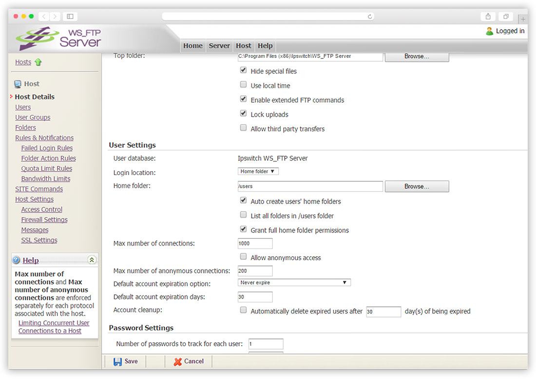Open the Firewall Settings link

pyautogui.click(x=44, y=220)
